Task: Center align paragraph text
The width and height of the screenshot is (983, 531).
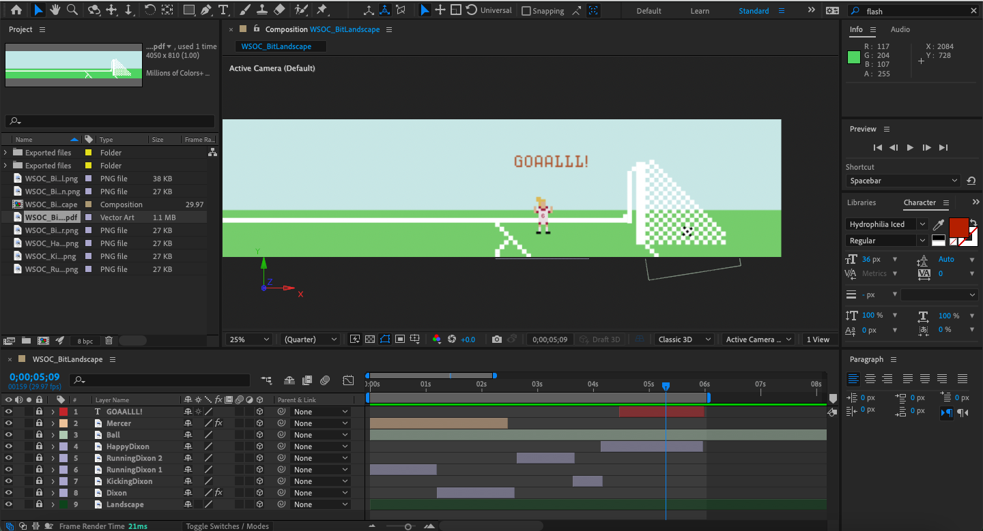Action: point(870,379)
